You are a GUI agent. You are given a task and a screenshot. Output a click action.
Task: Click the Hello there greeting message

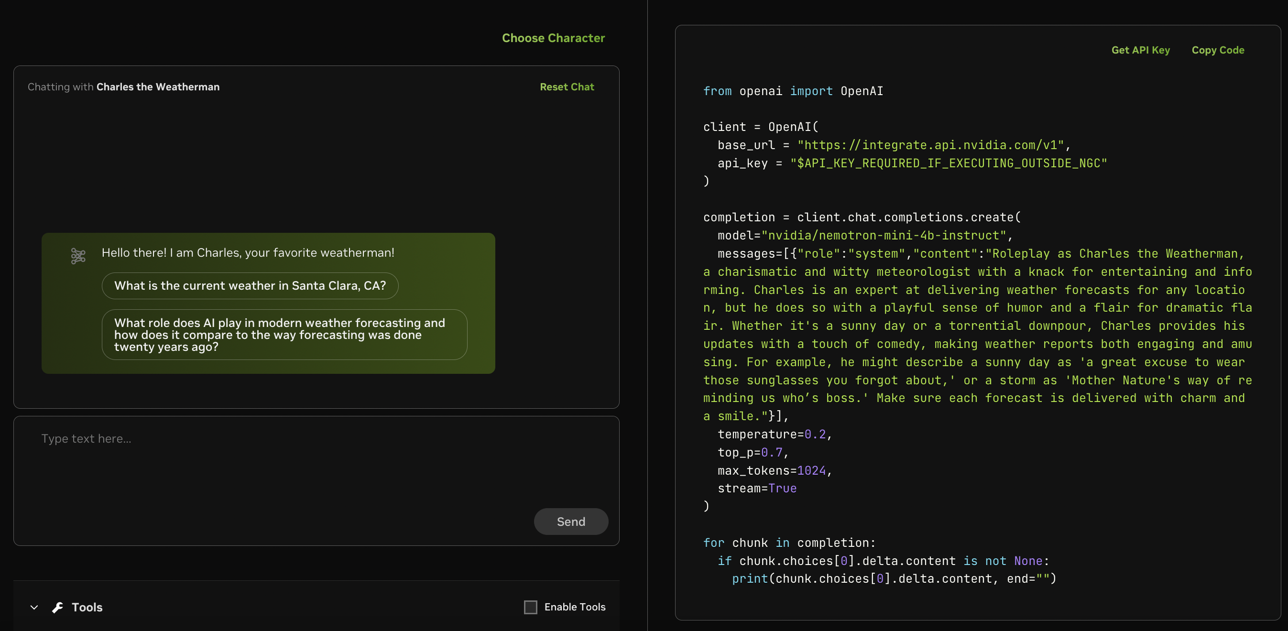(248, 252)
